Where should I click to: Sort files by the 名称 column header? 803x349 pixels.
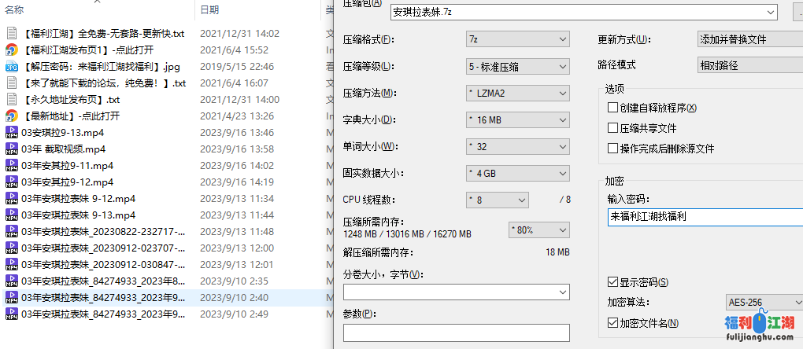pyautogui.click(x=14, y=9)
